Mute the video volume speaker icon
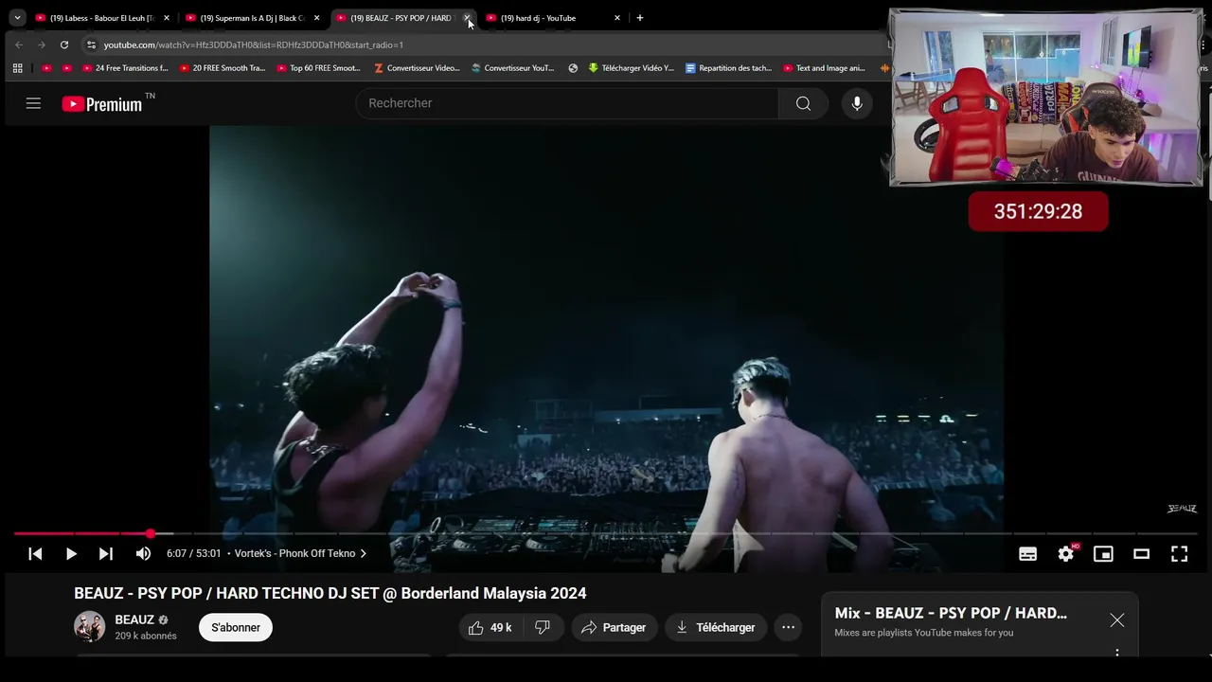 tap(143, 554)
